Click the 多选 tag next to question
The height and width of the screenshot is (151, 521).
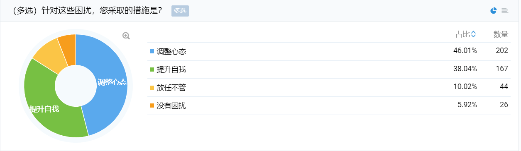180,11
